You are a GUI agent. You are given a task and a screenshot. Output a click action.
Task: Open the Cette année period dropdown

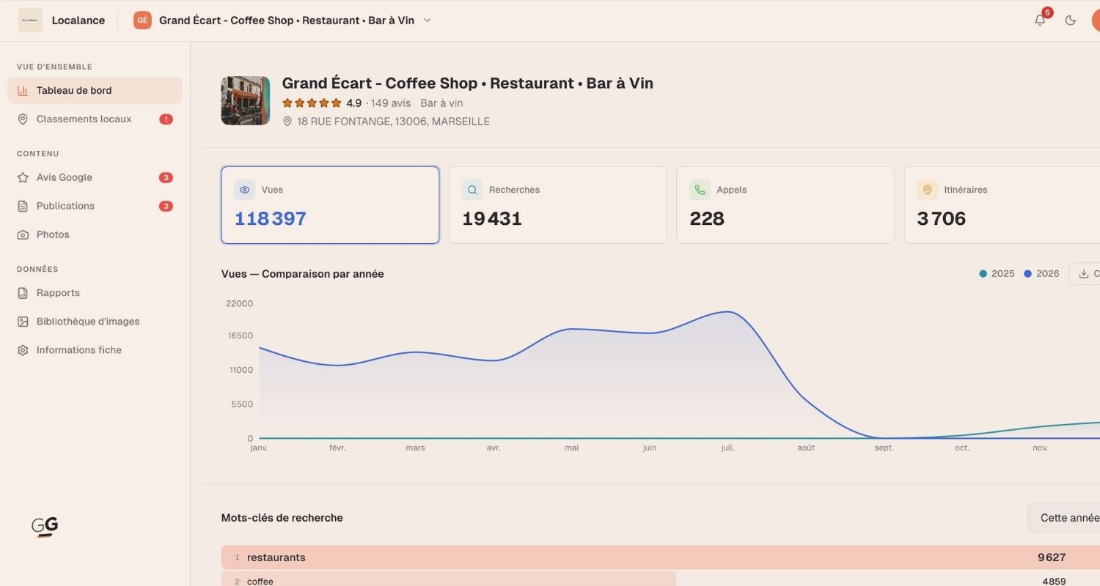(x=1064, y=518)
